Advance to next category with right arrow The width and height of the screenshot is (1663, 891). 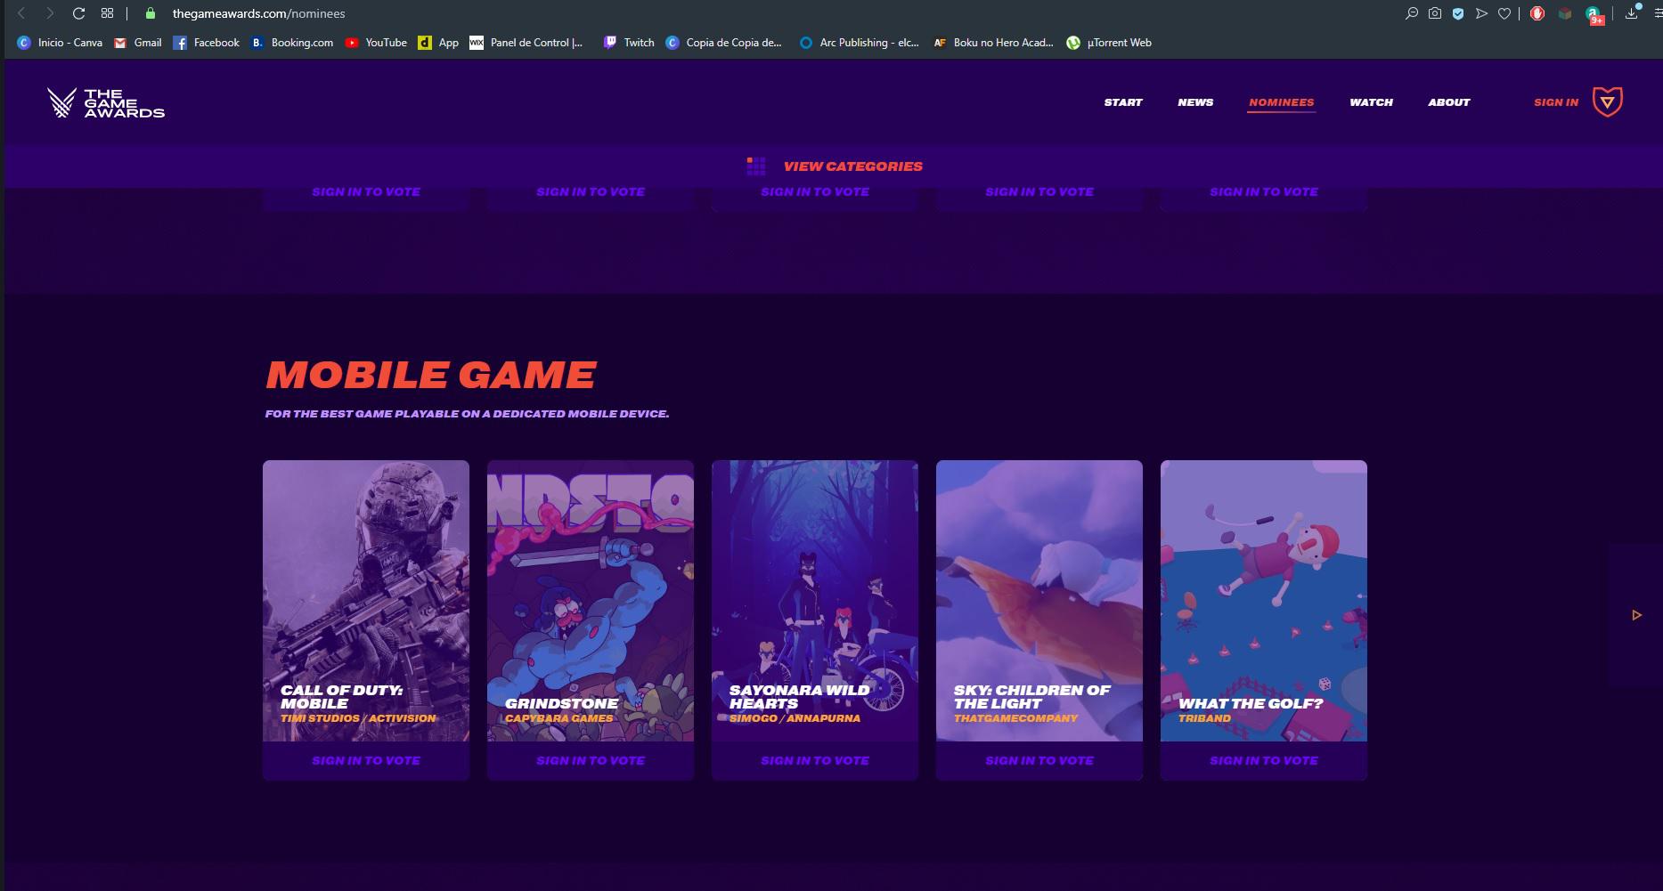click(x=1636, y=615)
